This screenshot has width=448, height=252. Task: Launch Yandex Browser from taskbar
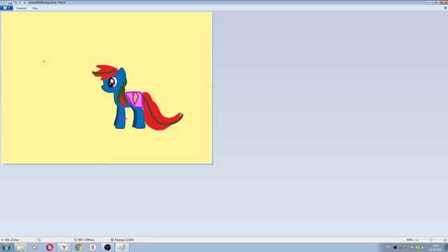pos(64,247)
